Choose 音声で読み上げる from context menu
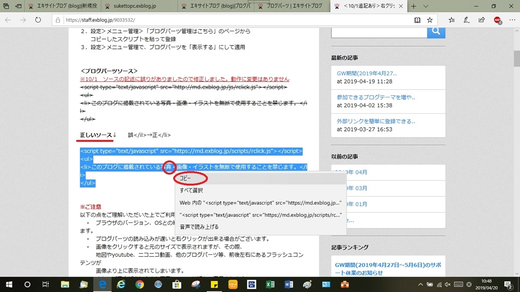Image resolution: width=520 pixels, height=292 pixels. (x=260, y=227)
